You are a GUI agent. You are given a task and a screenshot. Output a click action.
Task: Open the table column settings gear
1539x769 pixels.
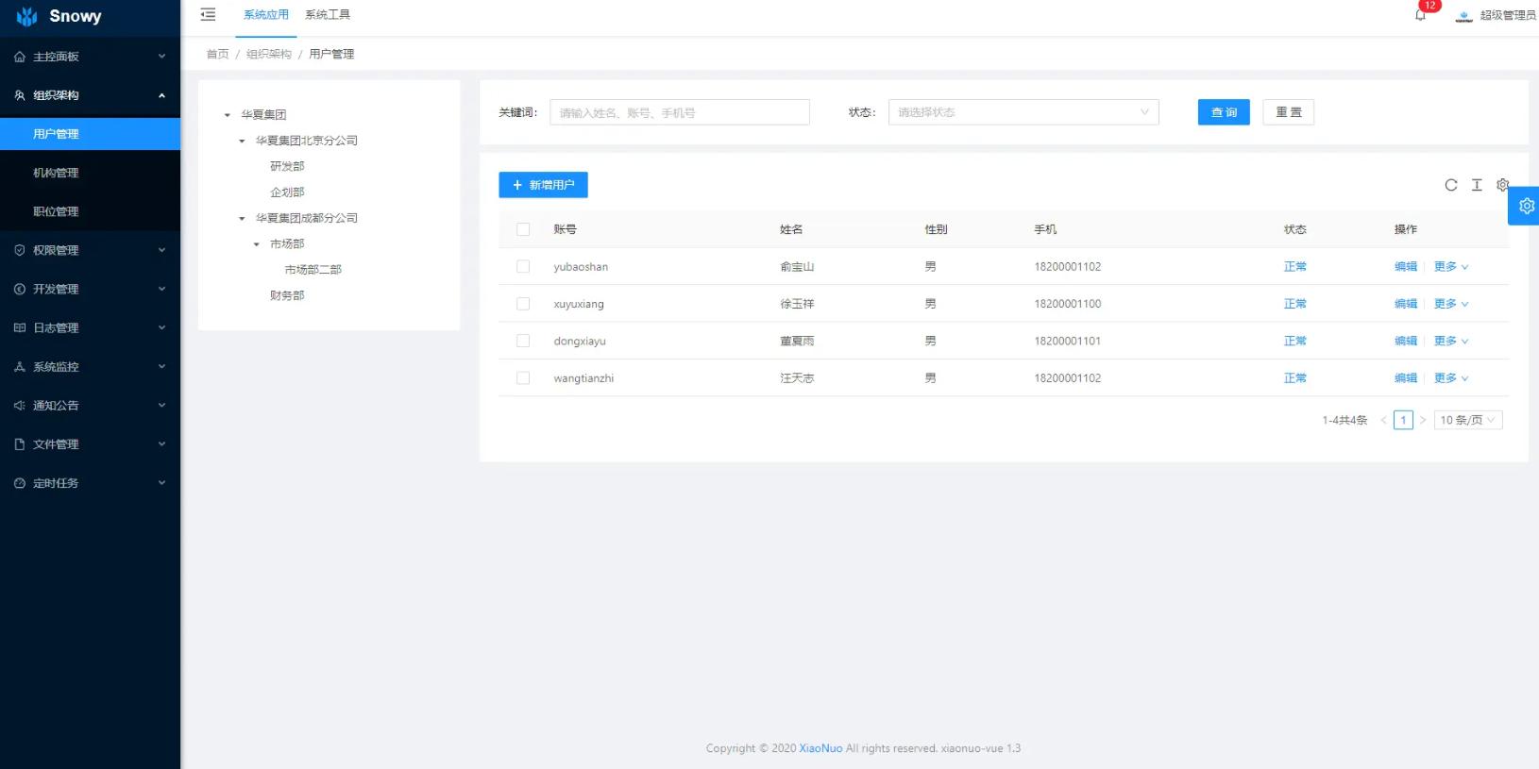1501,185
